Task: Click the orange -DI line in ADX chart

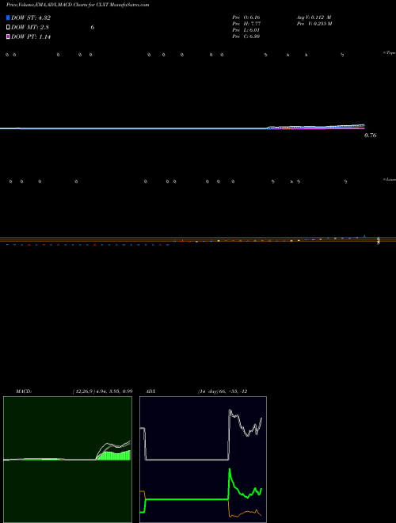Action: pyautogui.click(x=245, y=512)
